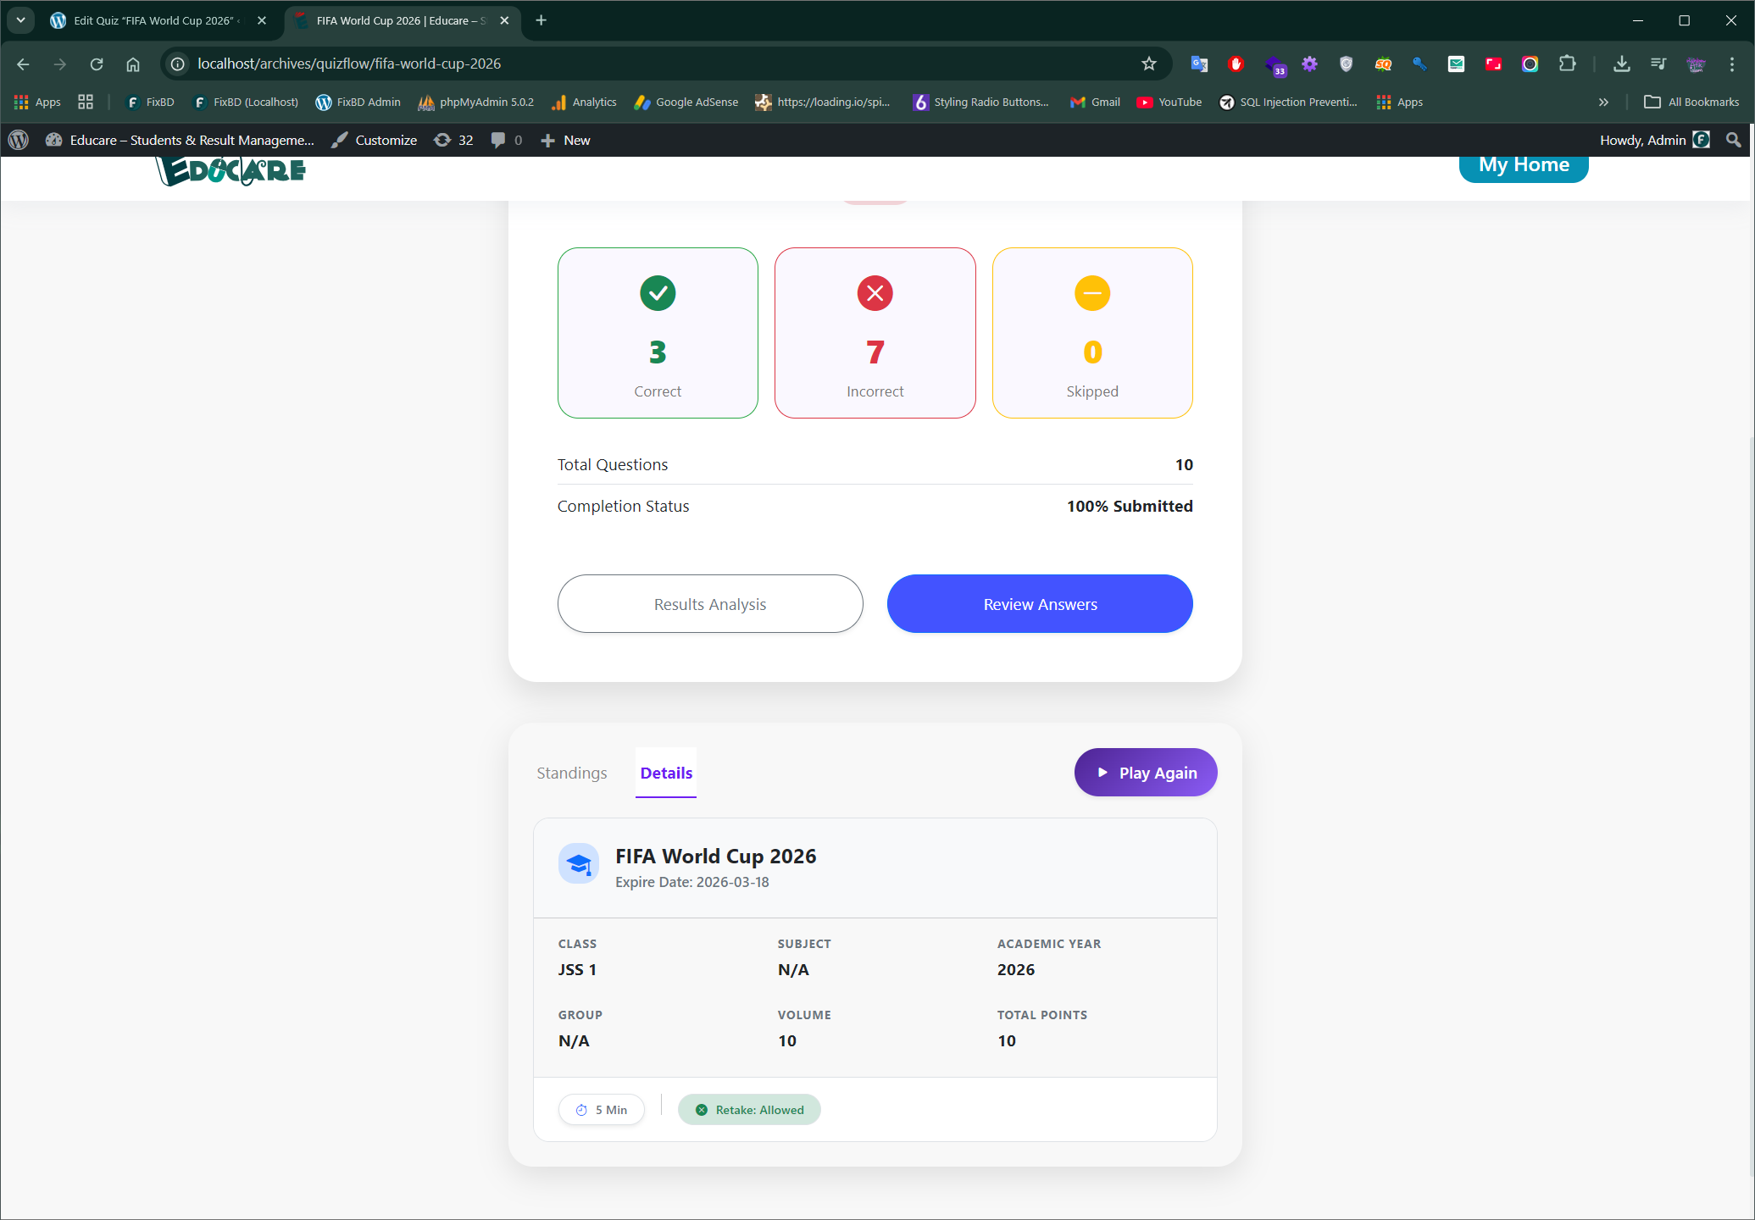The width and height of the screenshot is (1755, 1220).
Task: Bookmark this page with the star icon
Action: tap(1148, 64)
